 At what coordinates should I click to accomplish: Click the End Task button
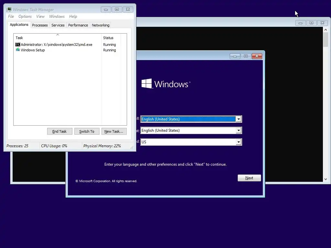tap(59, 131)
